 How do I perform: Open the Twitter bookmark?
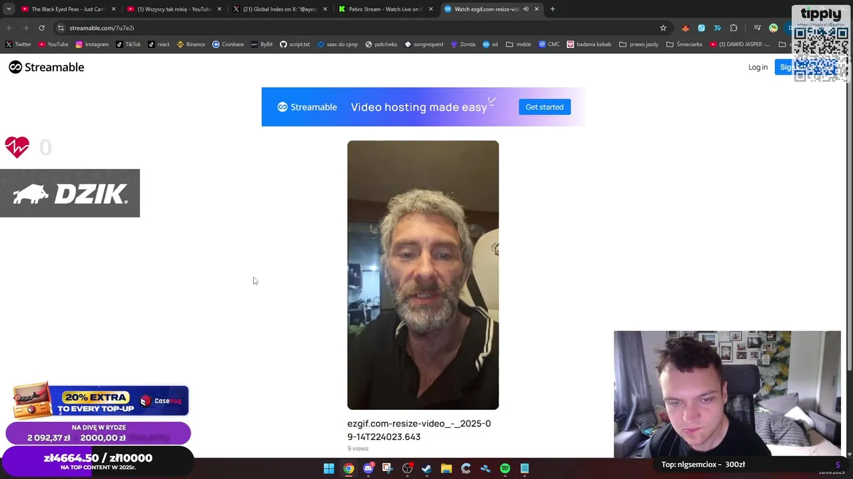18,45
